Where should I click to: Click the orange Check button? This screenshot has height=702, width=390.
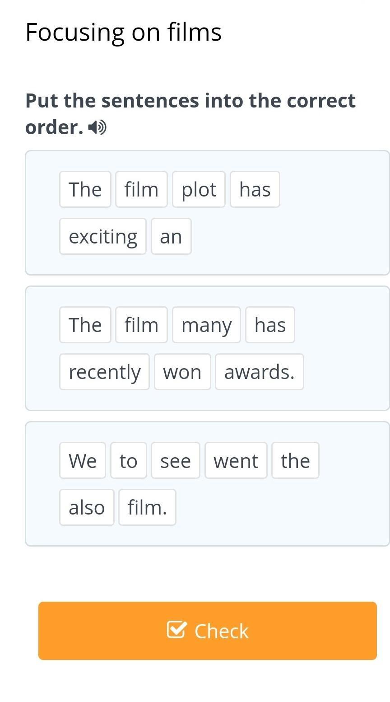tap(207, 631)
